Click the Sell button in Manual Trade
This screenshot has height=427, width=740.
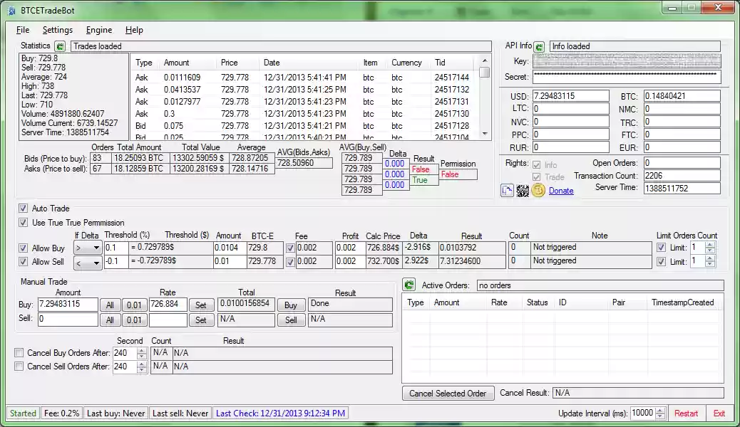[291, 320]
